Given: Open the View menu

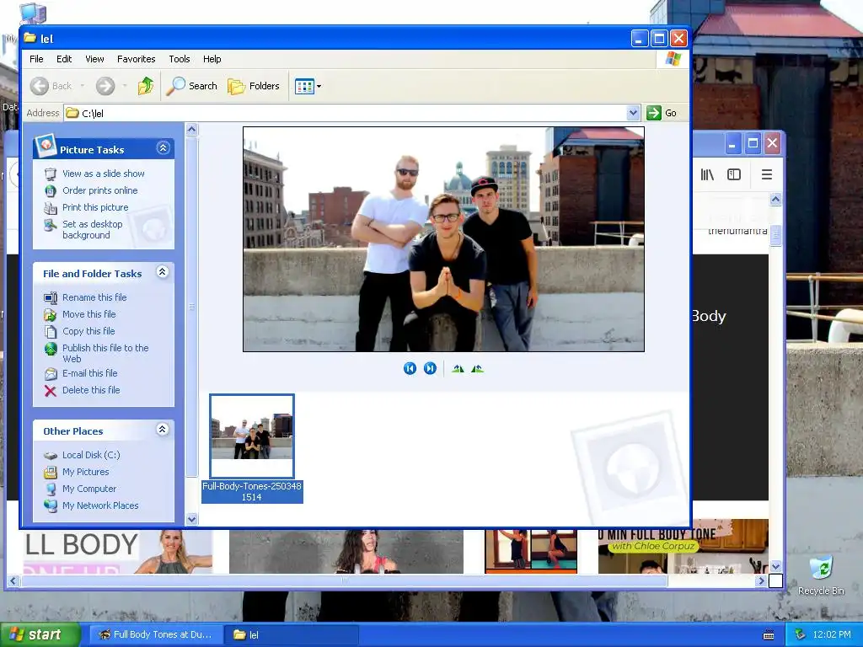Looking at the screenshot, I should (94, 59).
